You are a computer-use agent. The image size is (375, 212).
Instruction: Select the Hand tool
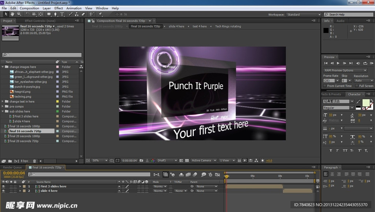[12, 14]
